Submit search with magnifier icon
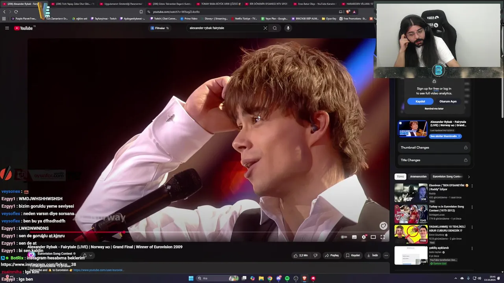The width and height of the screenshot is (504, 283). click(x=275, y=28)
